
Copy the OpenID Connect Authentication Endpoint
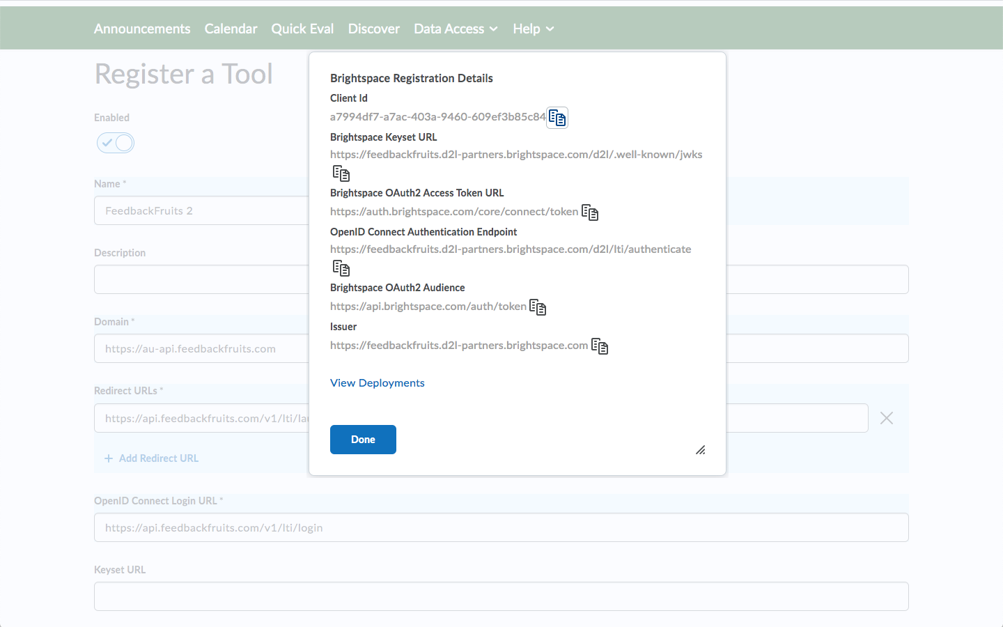(341, 268)
